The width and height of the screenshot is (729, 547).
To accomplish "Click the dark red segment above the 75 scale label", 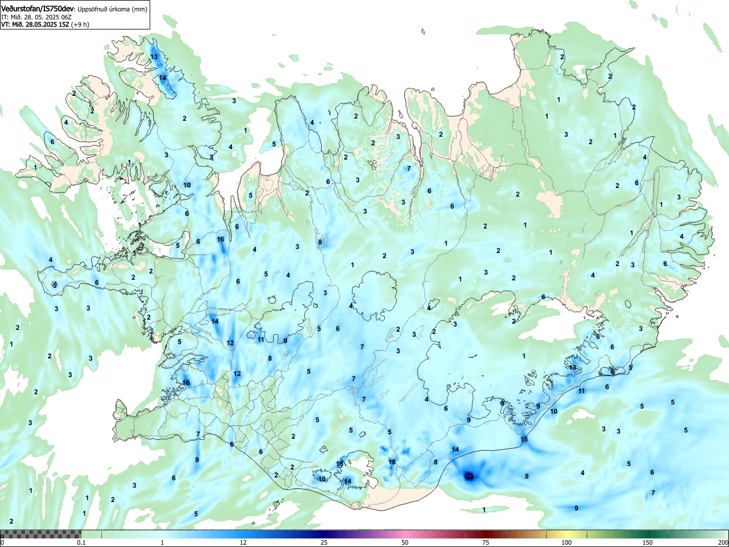I will (486, 534).
